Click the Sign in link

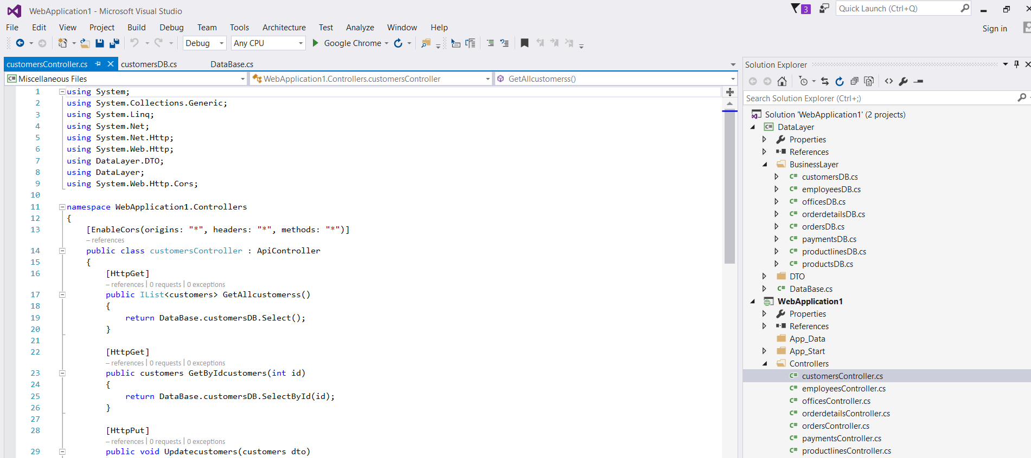tap(995, 29)
